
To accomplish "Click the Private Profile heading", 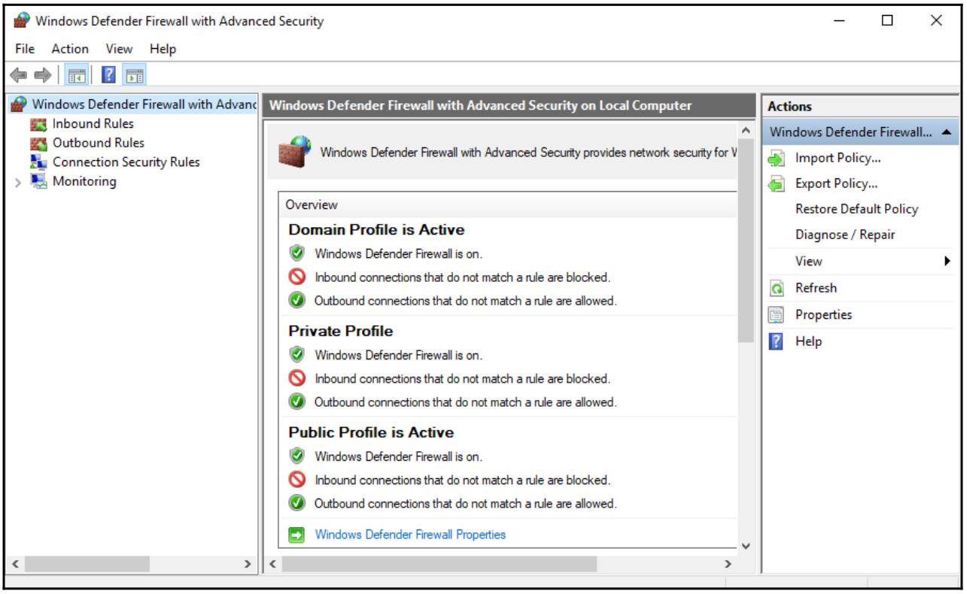I will (340, 331).
